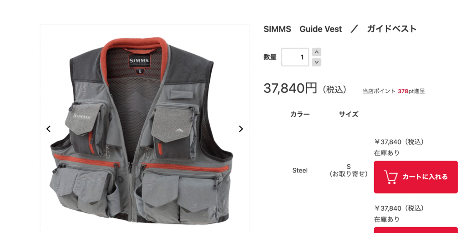
Task: Click the 当店ポイント text
Action: (379, 91)
